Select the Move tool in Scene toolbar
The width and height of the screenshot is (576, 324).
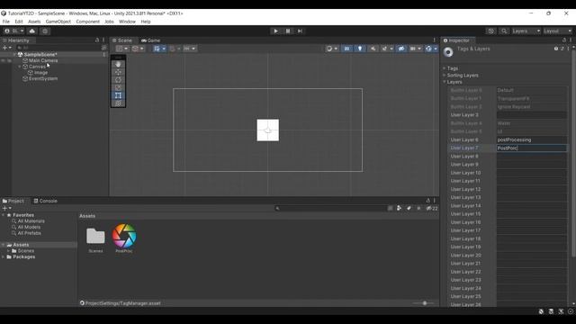(118, 72)
